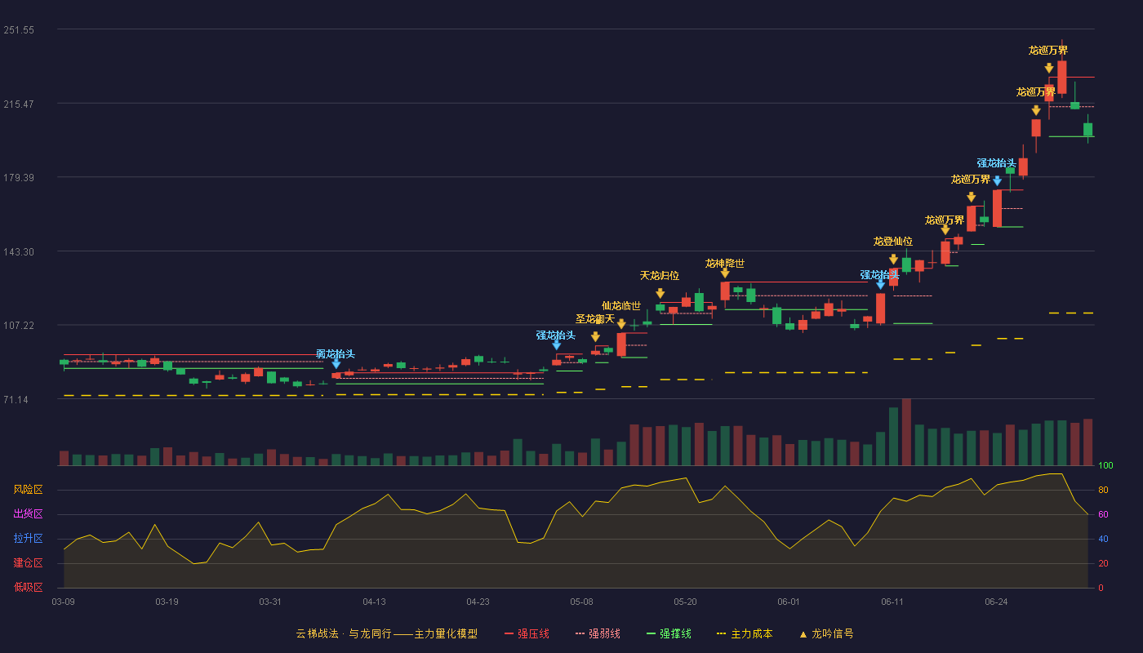
Task: Select the 建仓区 zone label
Action: click(x=29, y=563)
